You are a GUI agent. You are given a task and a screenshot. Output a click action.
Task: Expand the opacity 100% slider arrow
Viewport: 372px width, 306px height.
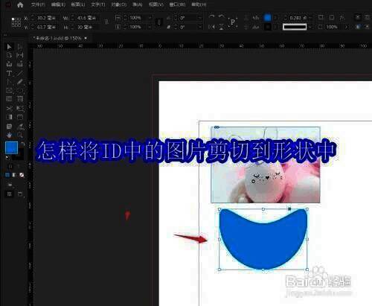pos(346,27)
